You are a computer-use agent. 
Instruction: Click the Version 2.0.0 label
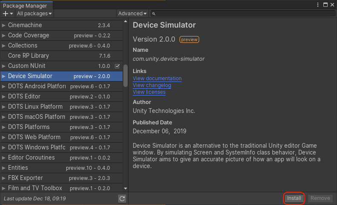pyautogui.click(x=154, y=39)
